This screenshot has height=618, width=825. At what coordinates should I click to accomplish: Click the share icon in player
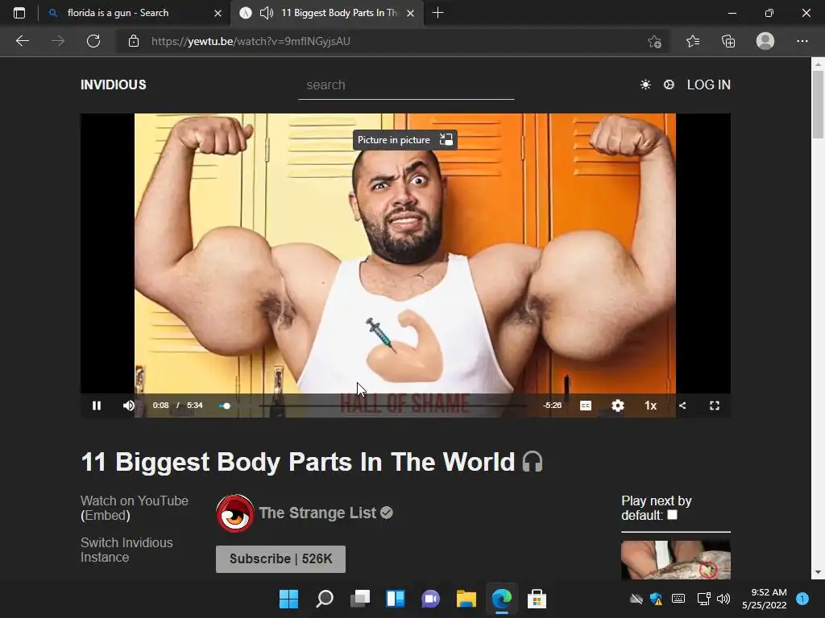click(x=682, y=406)
